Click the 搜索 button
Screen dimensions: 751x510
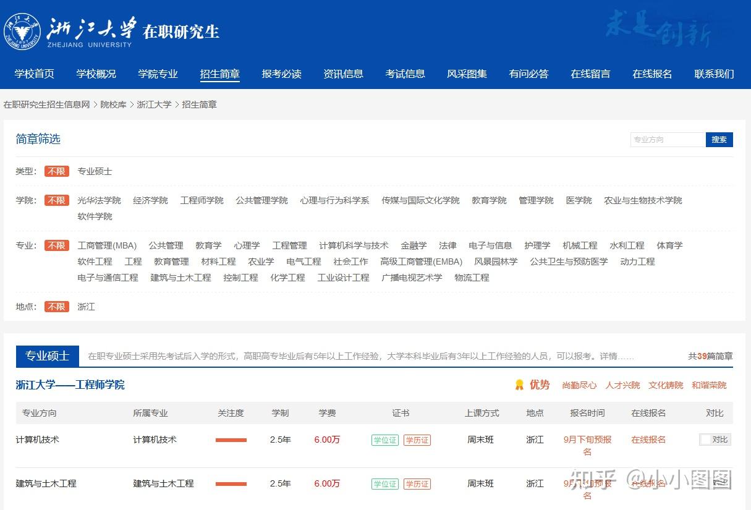click(719, 140)
